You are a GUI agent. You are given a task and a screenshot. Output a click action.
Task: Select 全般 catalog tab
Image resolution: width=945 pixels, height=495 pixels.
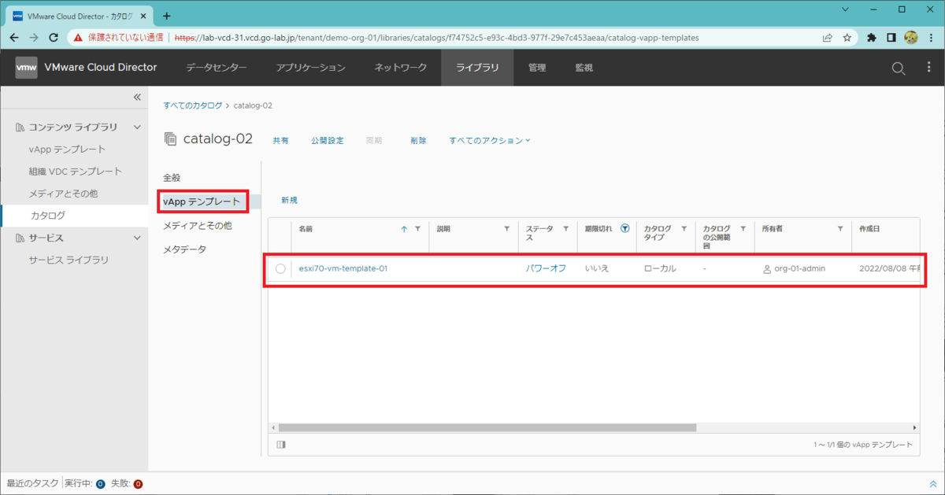172,178
